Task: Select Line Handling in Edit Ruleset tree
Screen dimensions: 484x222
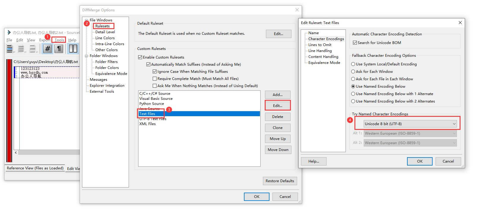Action: [x=320, y=51]
